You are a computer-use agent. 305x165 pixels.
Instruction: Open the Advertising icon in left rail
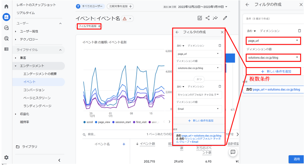(x=6, y=39)
